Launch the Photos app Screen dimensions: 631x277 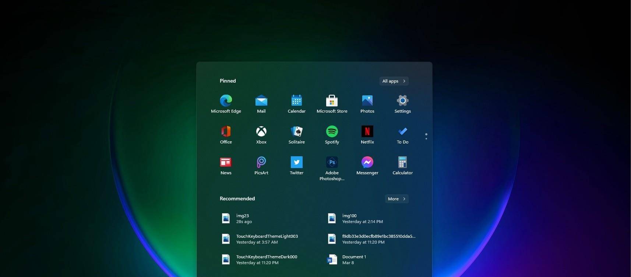click(x=367, y=104)
